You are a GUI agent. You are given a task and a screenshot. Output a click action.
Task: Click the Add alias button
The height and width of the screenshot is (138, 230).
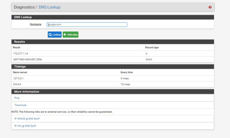(x=71, y=34)
